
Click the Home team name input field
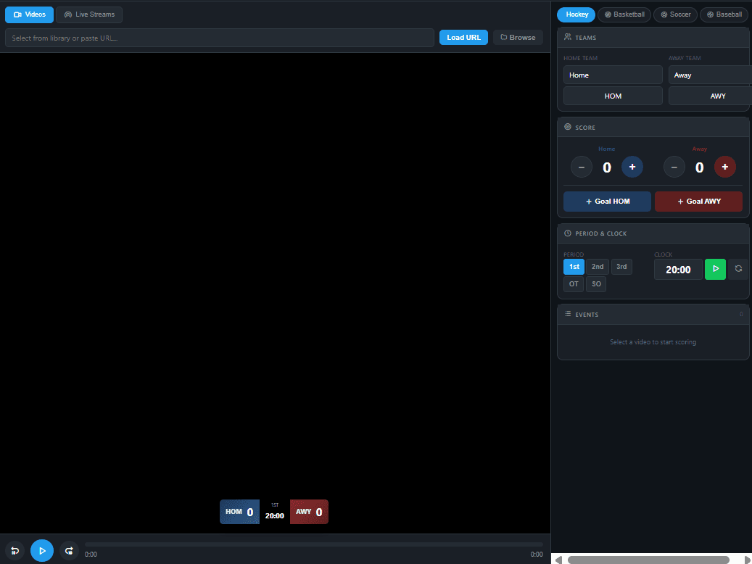[613, 75]
